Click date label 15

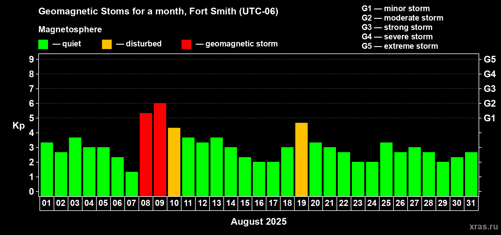tap(245, 203)
